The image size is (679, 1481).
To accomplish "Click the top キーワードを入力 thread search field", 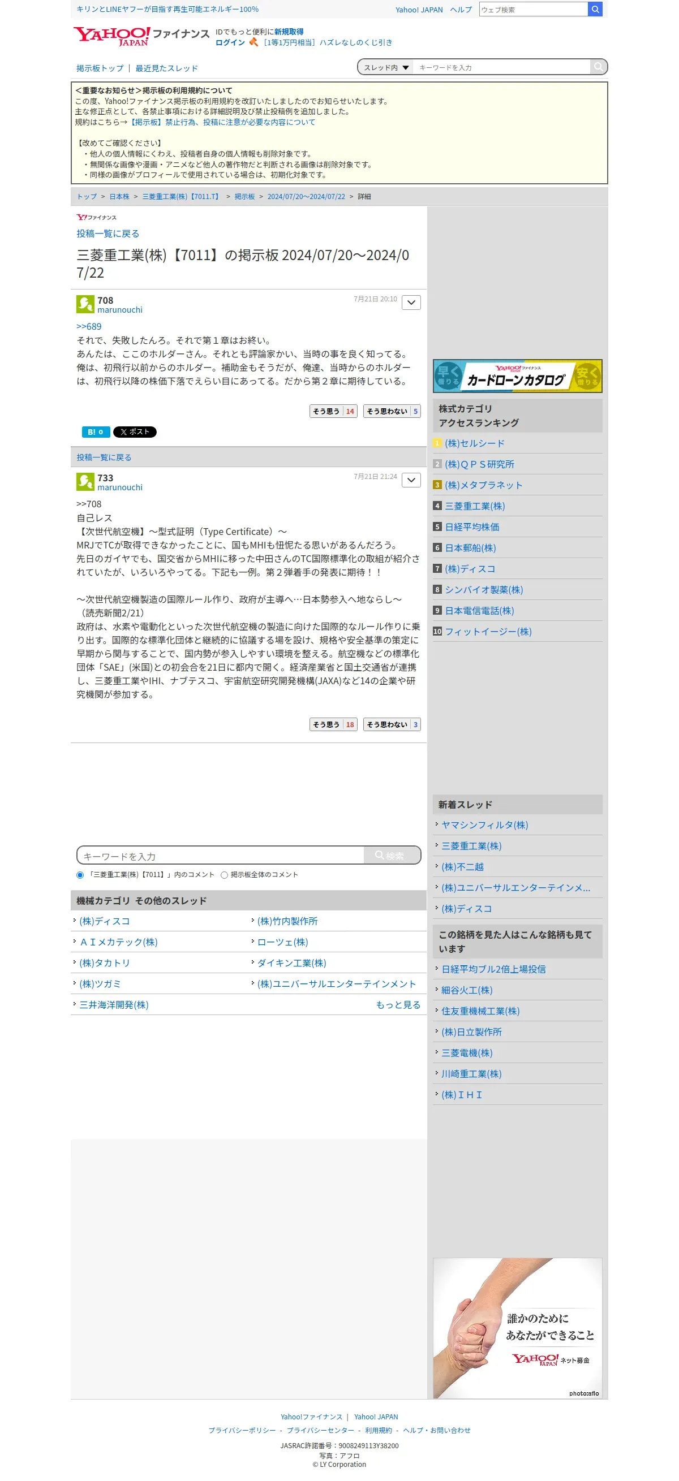I will 501,67.
